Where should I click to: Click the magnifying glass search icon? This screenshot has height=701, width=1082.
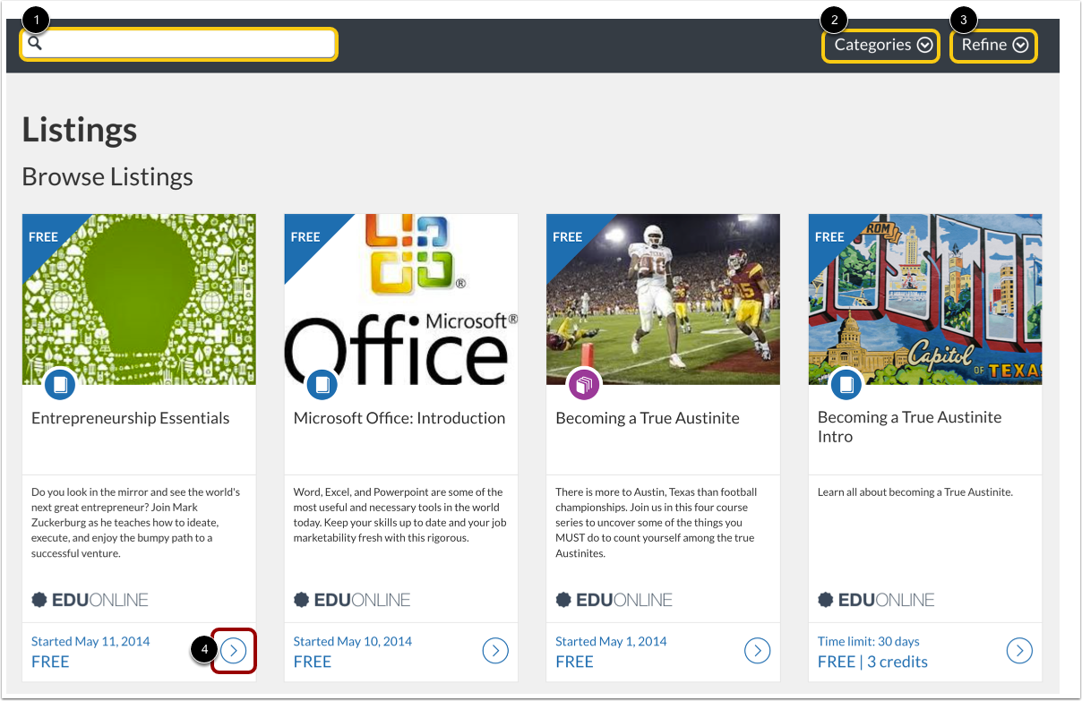[x=35, y=43]
